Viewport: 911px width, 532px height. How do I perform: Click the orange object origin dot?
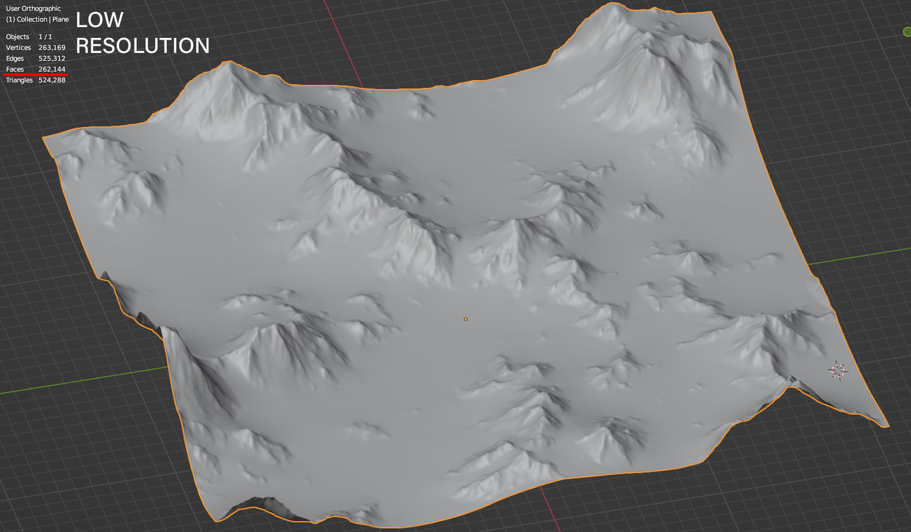466,319
